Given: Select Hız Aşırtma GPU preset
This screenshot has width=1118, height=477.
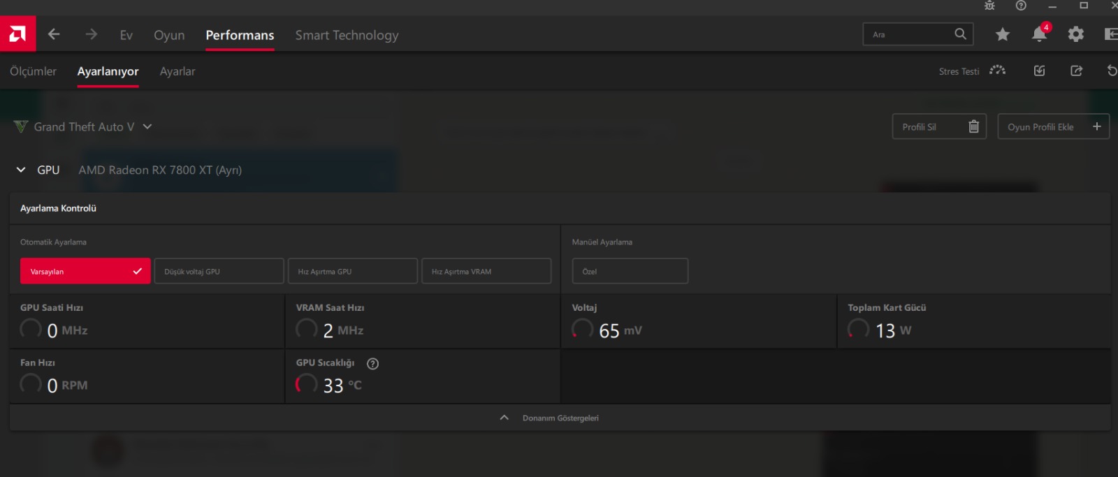Looking at the screenshot, I should pyautogui.click(x=353, y=271).
